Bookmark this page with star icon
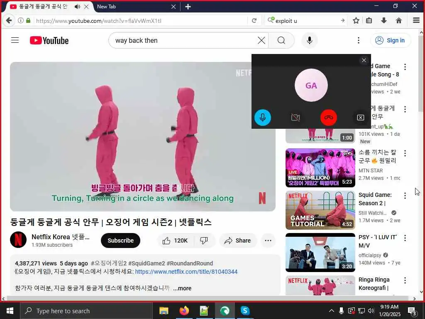 pos(356,21)
